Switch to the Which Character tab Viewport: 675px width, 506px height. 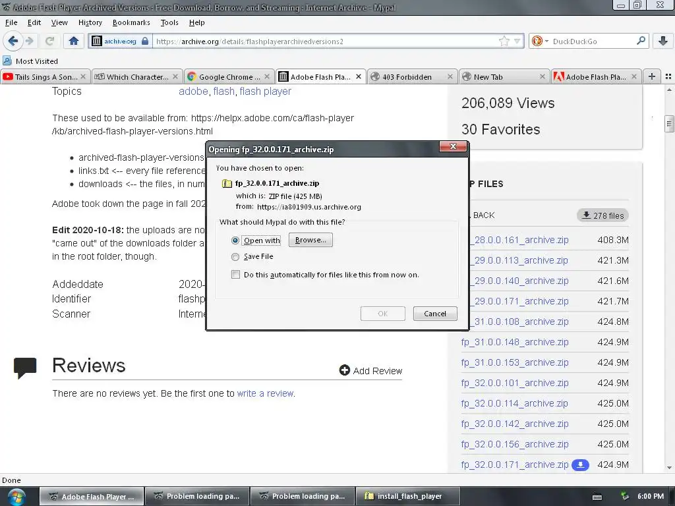point(137,76)
